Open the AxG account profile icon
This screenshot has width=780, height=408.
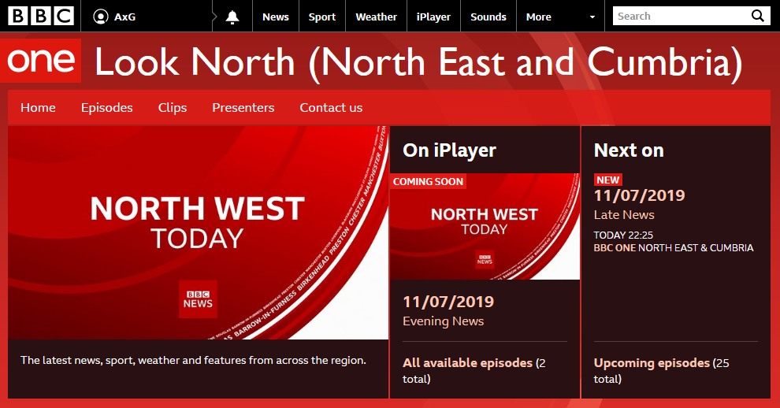point(101,17)
